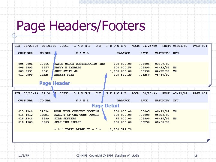
Task: Click 'ACCR: 04/26/99' in the PAGE 002 header
Action: click(144, 93)
